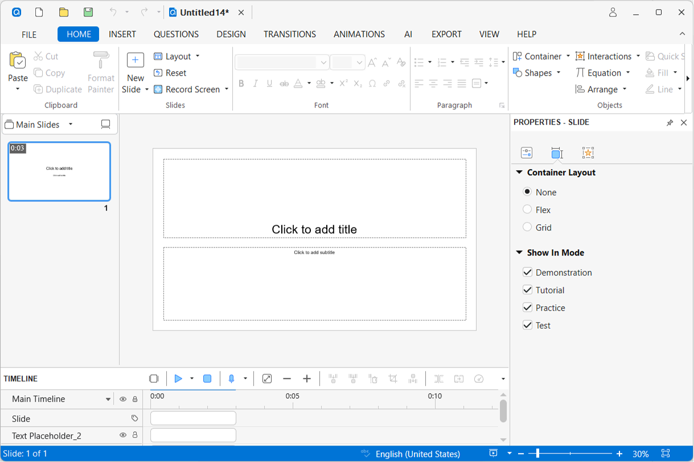This screenshot has height=462, width=694.
Task: Click the Reset slide layout button
Action: click(170, 73)
